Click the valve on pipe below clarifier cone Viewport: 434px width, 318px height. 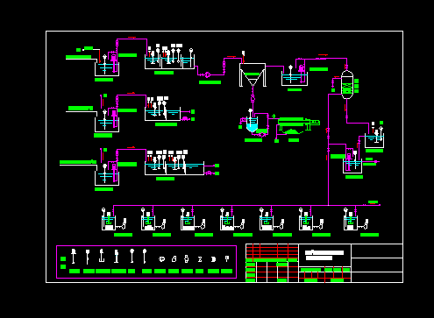coord(253,98)
